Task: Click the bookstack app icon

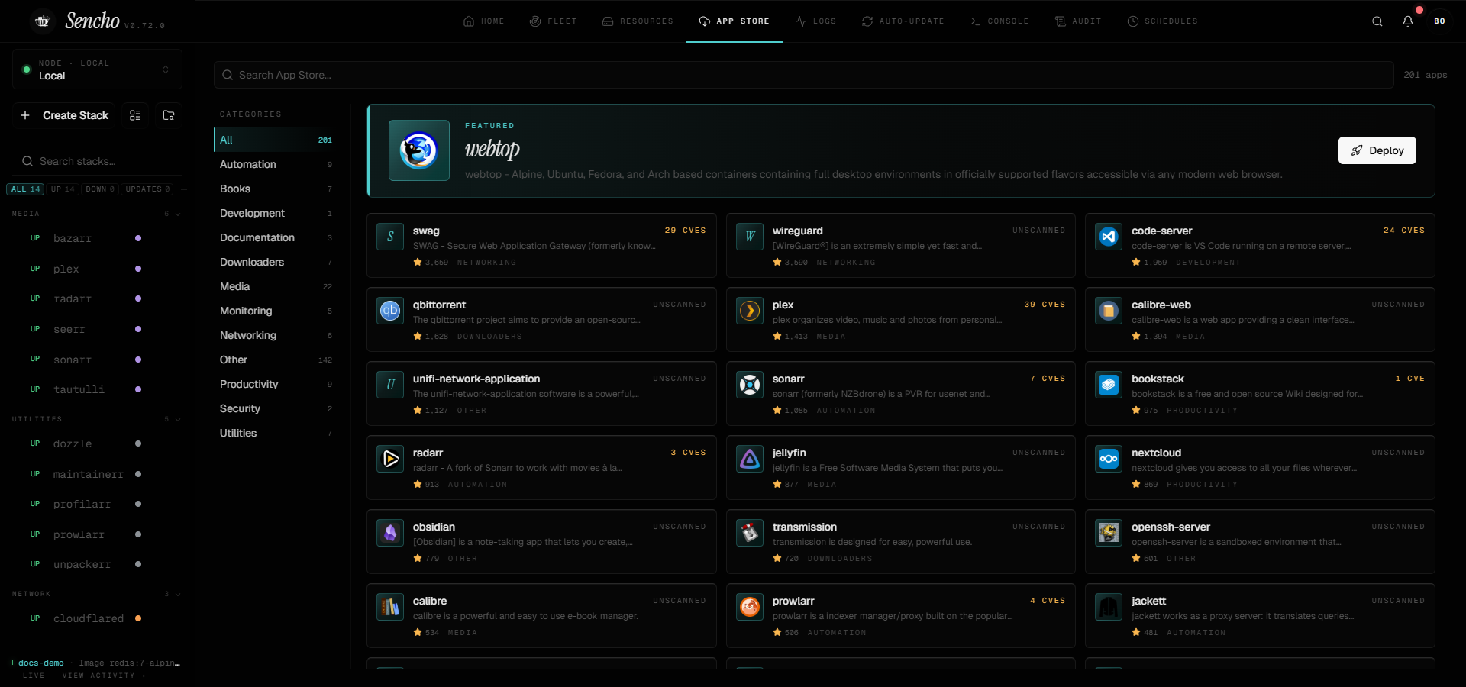Action: (x=1109, y=385)
